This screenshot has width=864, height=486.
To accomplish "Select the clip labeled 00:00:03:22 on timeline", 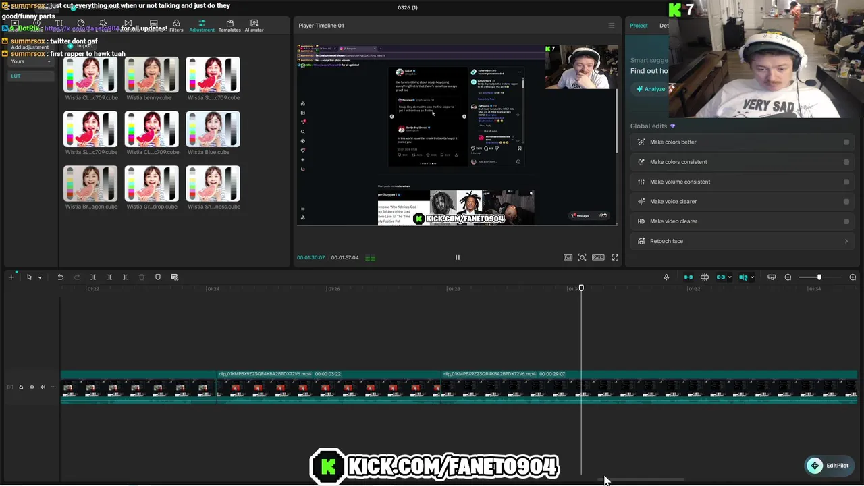I will [328, 387].
